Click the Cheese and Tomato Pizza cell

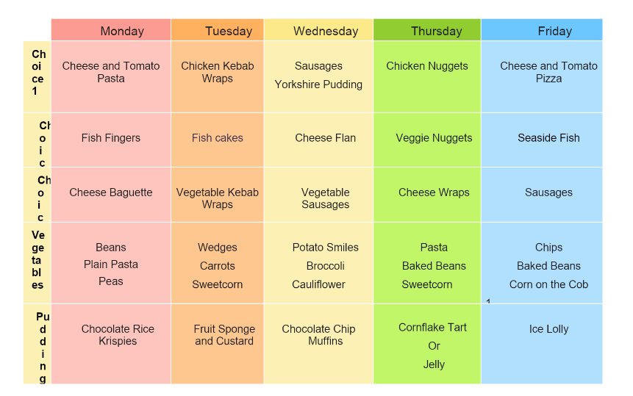point(548,72)
